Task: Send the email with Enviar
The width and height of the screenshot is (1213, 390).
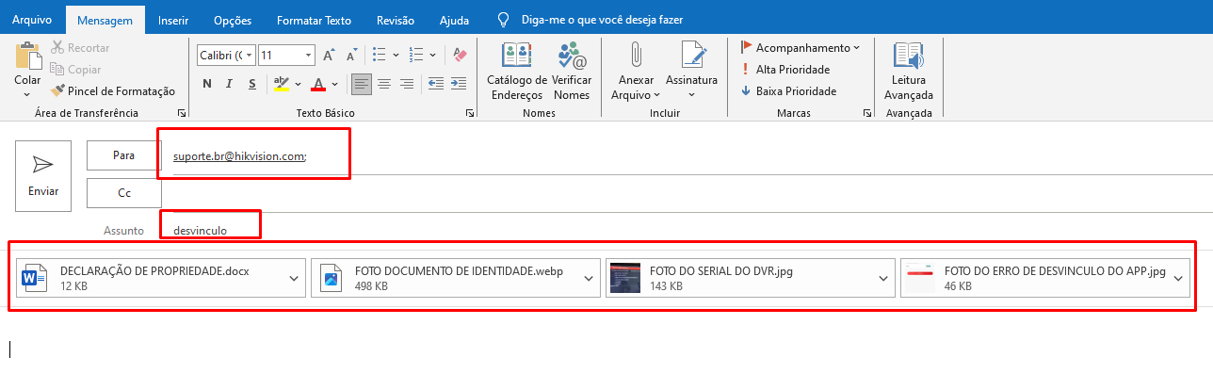Action: pos(43,175)
